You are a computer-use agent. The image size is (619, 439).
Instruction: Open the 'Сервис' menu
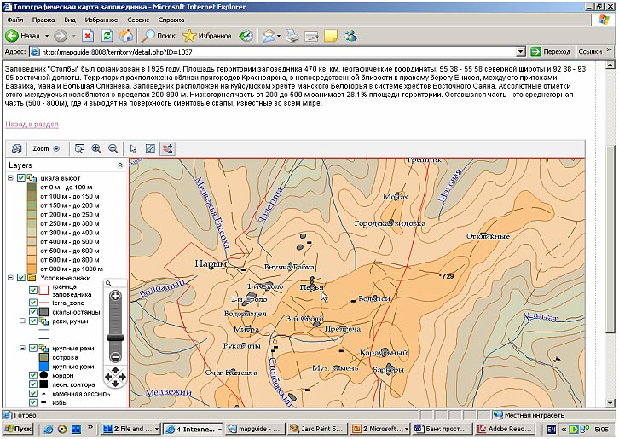(x=139, y=18)
